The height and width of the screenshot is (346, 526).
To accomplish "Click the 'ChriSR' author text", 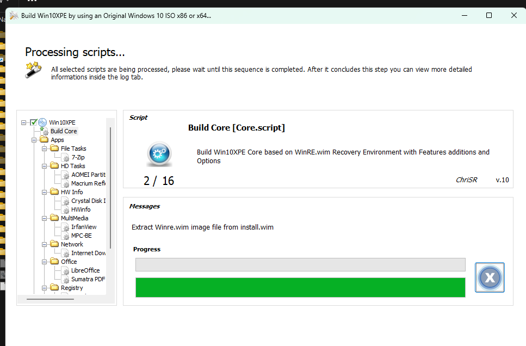I will tap(466, 180).
